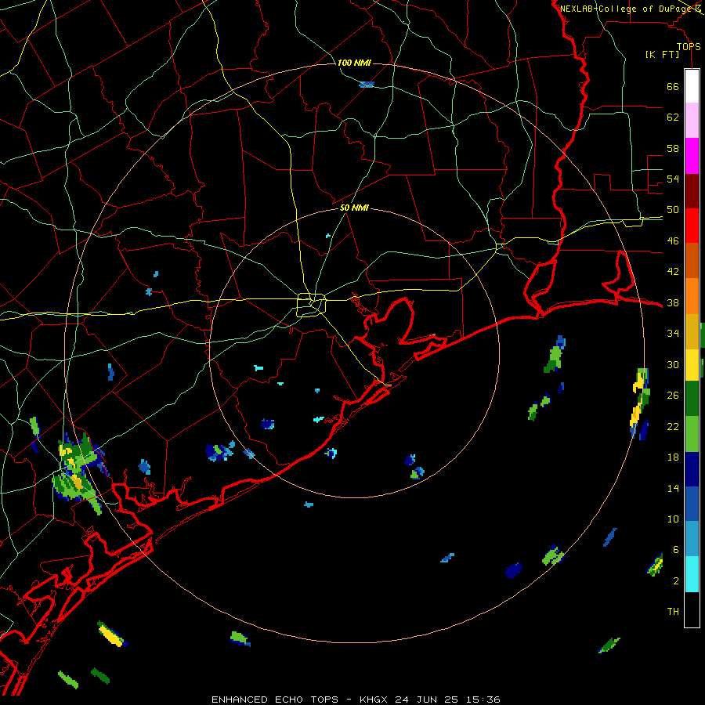Click the 'ENHANCED ECHO TOPS' caption text
Viewport: 705px width, 705px height.
pos(275,700)
